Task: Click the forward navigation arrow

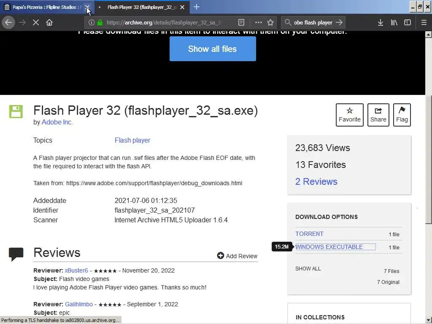Action: (x=22, y=22)
